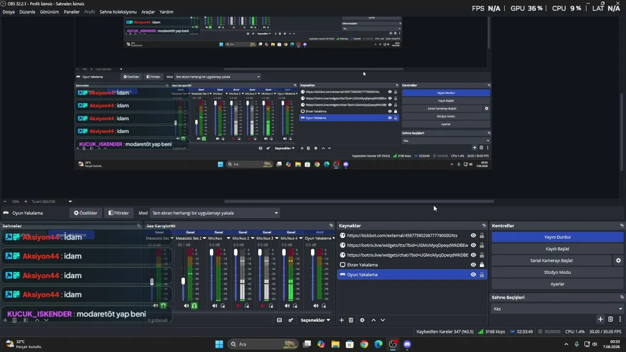Open the Yardım menu
The height and width of the screenshot is (352, 626).
(166, 12)
